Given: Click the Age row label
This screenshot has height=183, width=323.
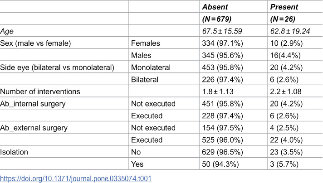Looking at the screenshot, I should point(7,31).
